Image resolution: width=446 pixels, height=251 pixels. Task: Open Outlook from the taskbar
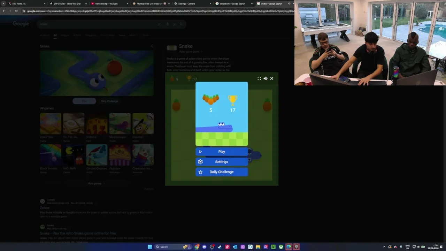click(x=235, y=247)
